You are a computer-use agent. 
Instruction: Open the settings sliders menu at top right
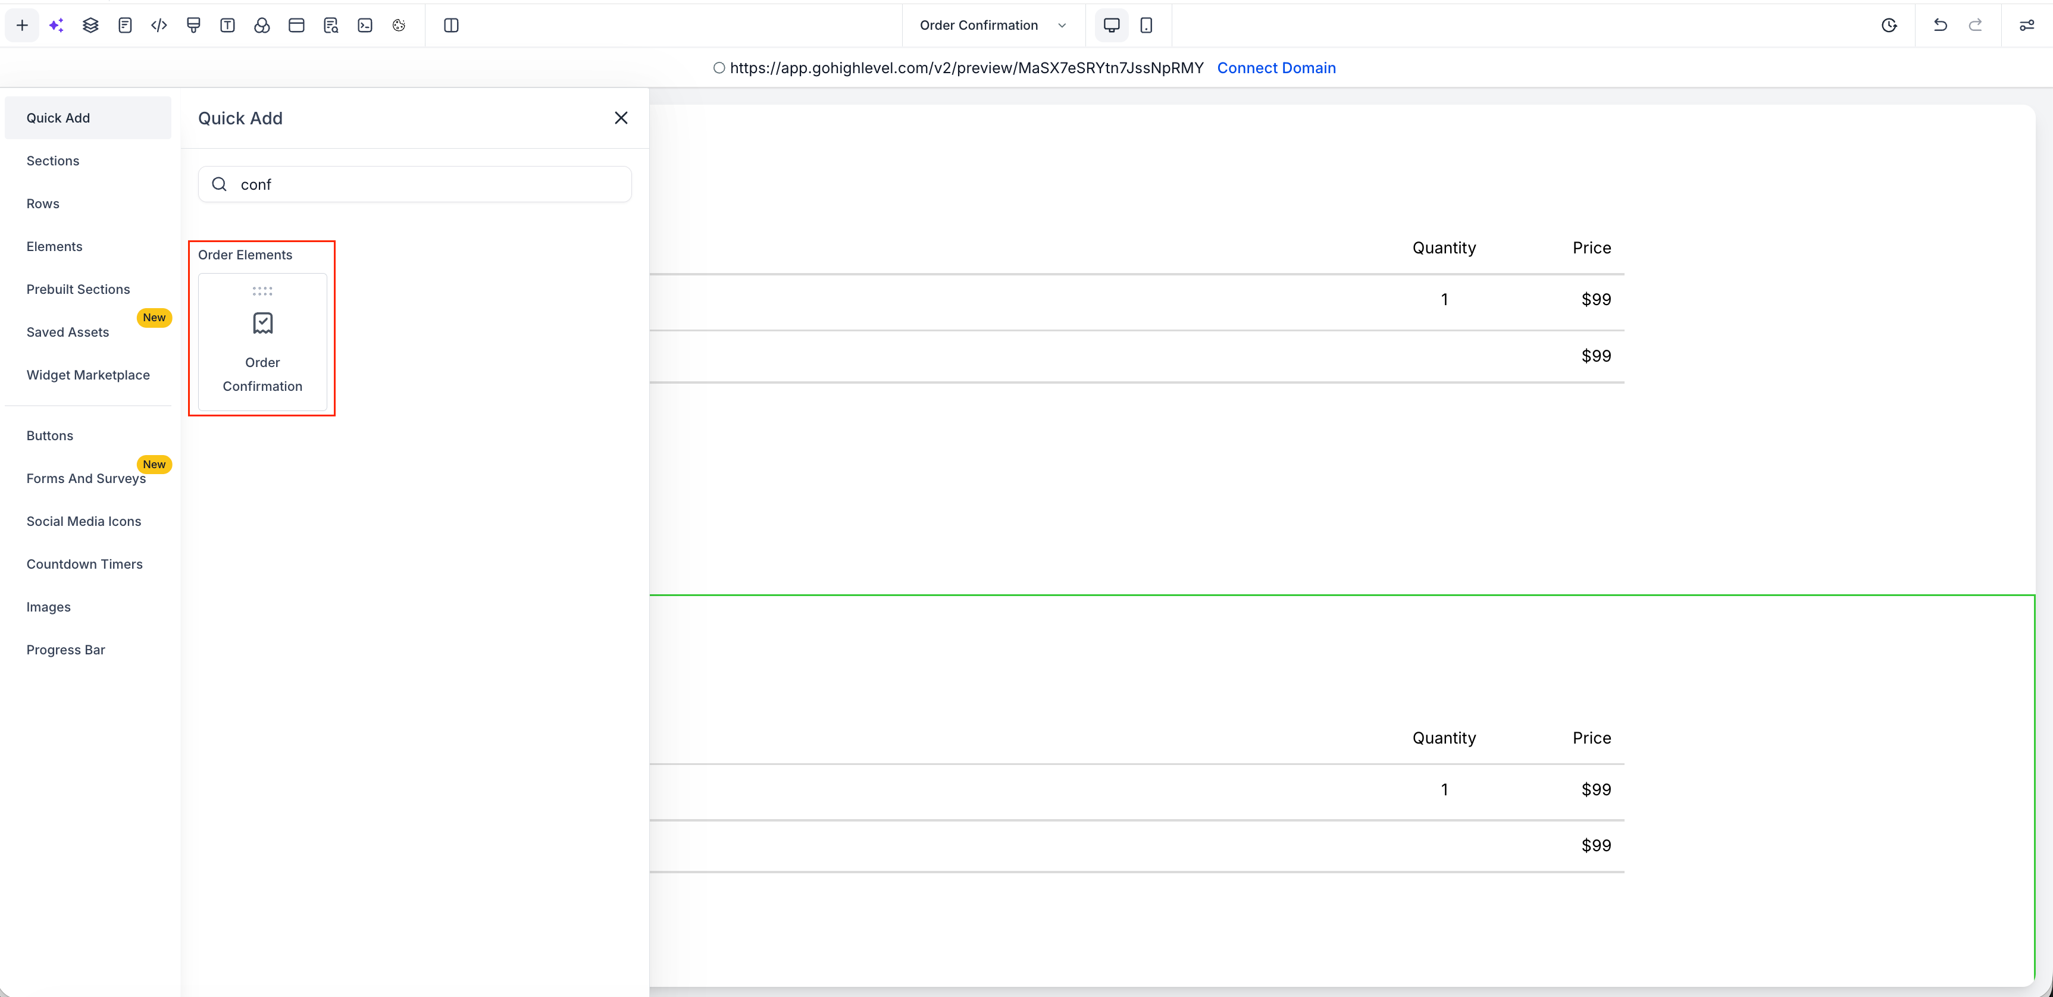pyautogui.click(x=2026, y=26)
